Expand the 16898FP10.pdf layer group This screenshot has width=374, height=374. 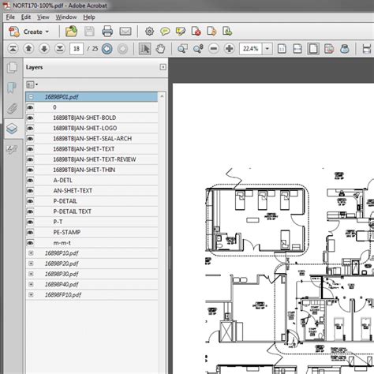(31, 295)
